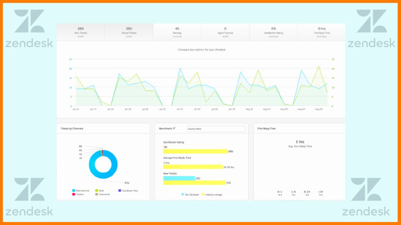Switch to First Reply Time metric tab
Screen dimensions: 401x225
[321, 32]
